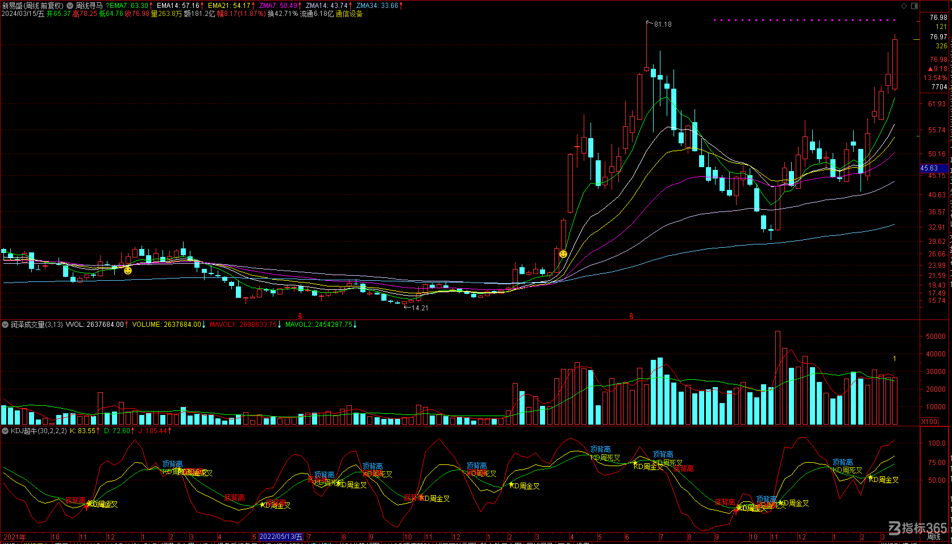The width and height of the screenshot is (952, 544).
Task: Click the D: 72.60 value
Action: pyautogui.click(x=117, y=431)
